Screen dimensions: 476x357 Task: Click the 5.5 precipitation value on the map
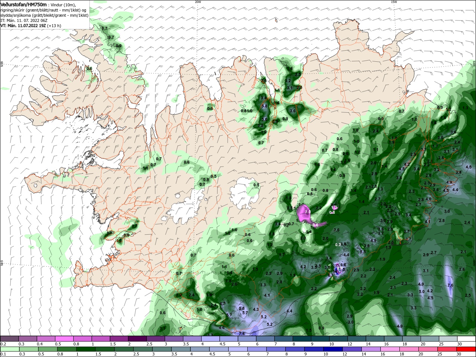363,252
